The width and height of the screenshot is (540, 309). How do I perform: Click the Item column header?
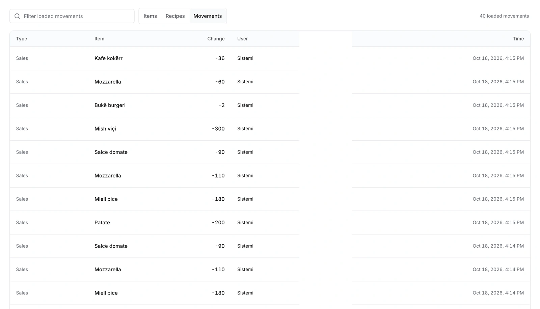coord(99,39)
